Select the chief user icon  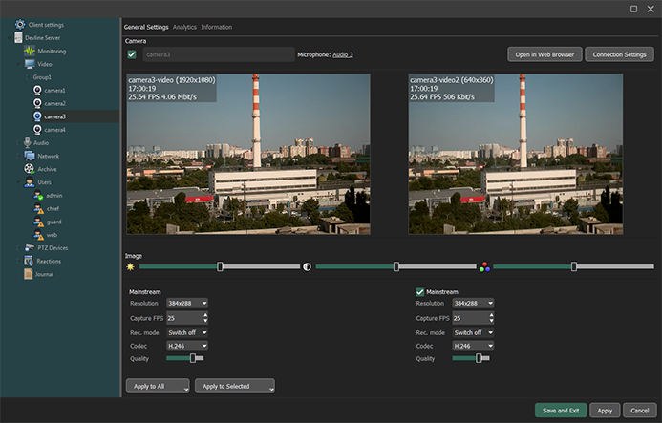point(38,208)
